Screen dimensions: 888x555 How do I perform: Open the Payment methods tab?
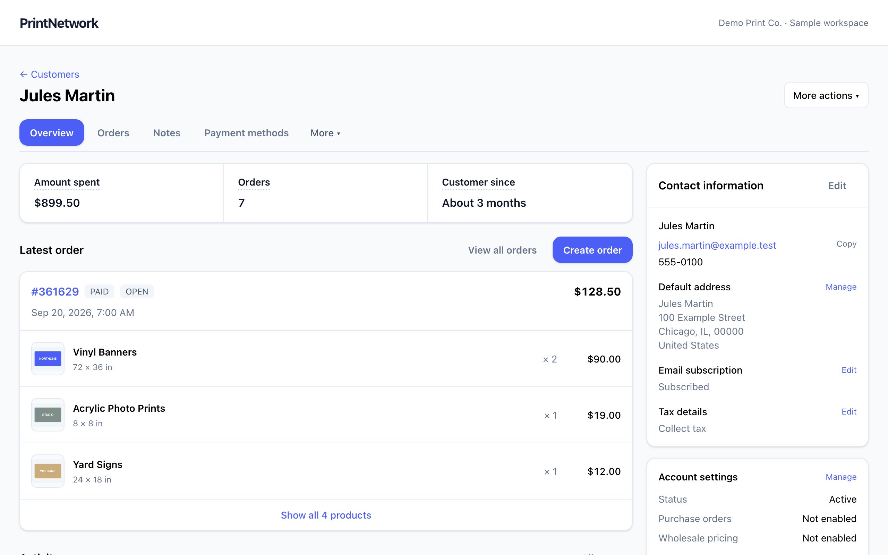point(246,133)
